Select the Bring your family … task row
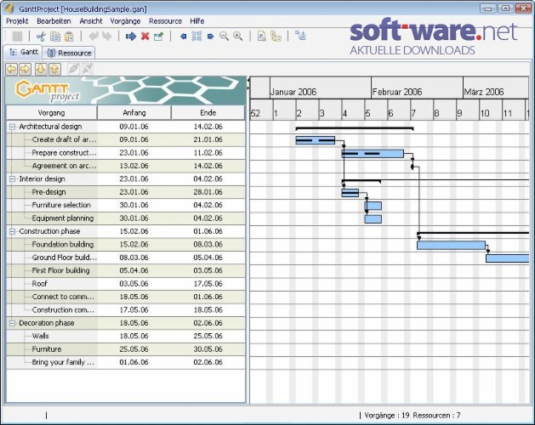The height and width of the screenshot is (425, 535). coord(126,362)
